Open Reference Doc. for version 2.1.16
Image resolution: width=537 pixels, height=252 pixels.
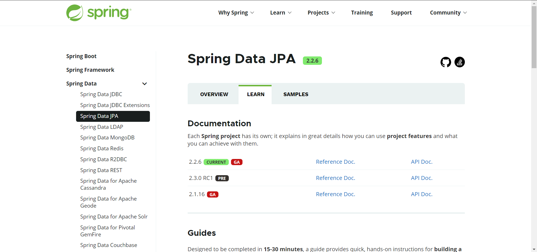click(336, 194)
